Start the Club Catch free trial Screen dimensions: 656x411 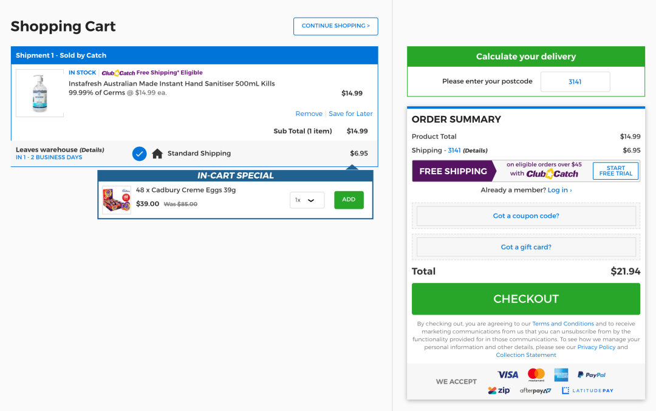click(615, 171)
